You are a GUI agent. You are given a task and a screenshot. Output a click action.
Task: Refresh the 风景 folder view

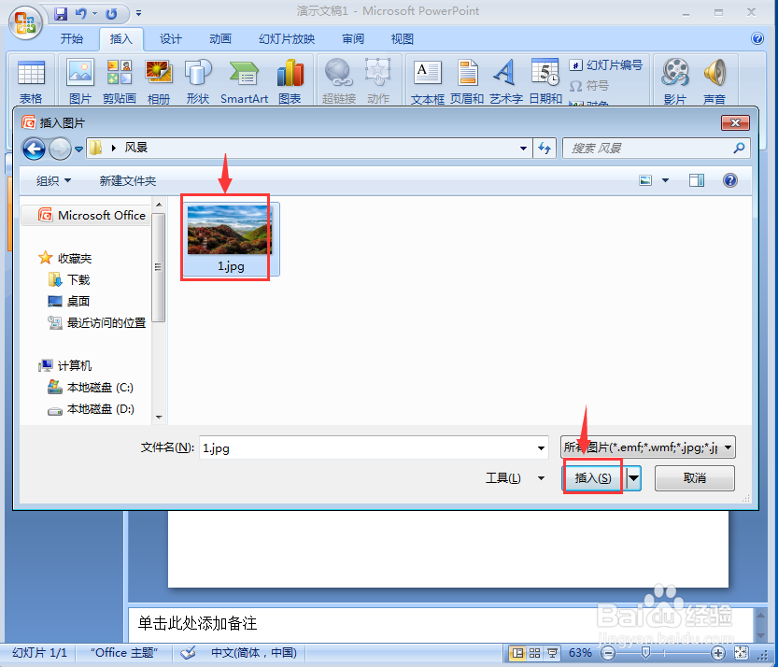(x=545, y=148)
